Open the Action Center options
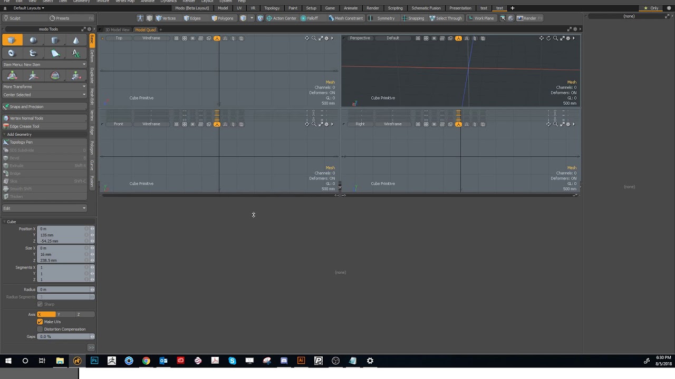The width and height of the screenshot is (675, 379). (x=281, y=18)
